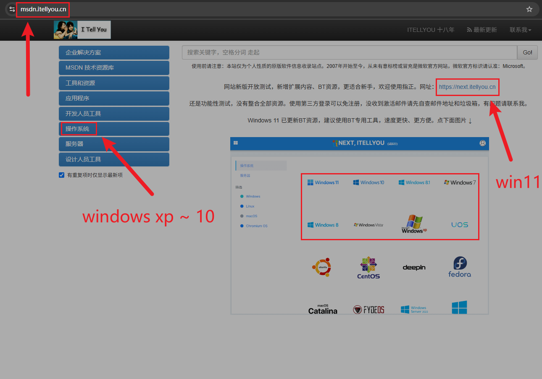This screenshot has width=542, height=379.
Task: Click the Windows 11 已更新BT资源 text line
Action: click(360, 121)
